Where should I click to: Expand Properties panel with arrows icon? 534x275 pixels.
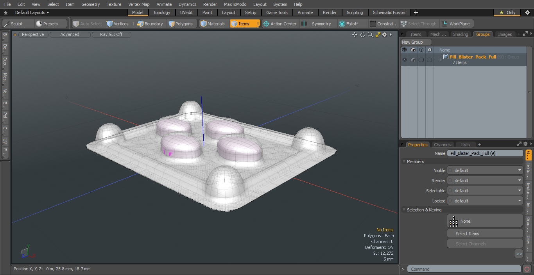[x=519, y=144]
